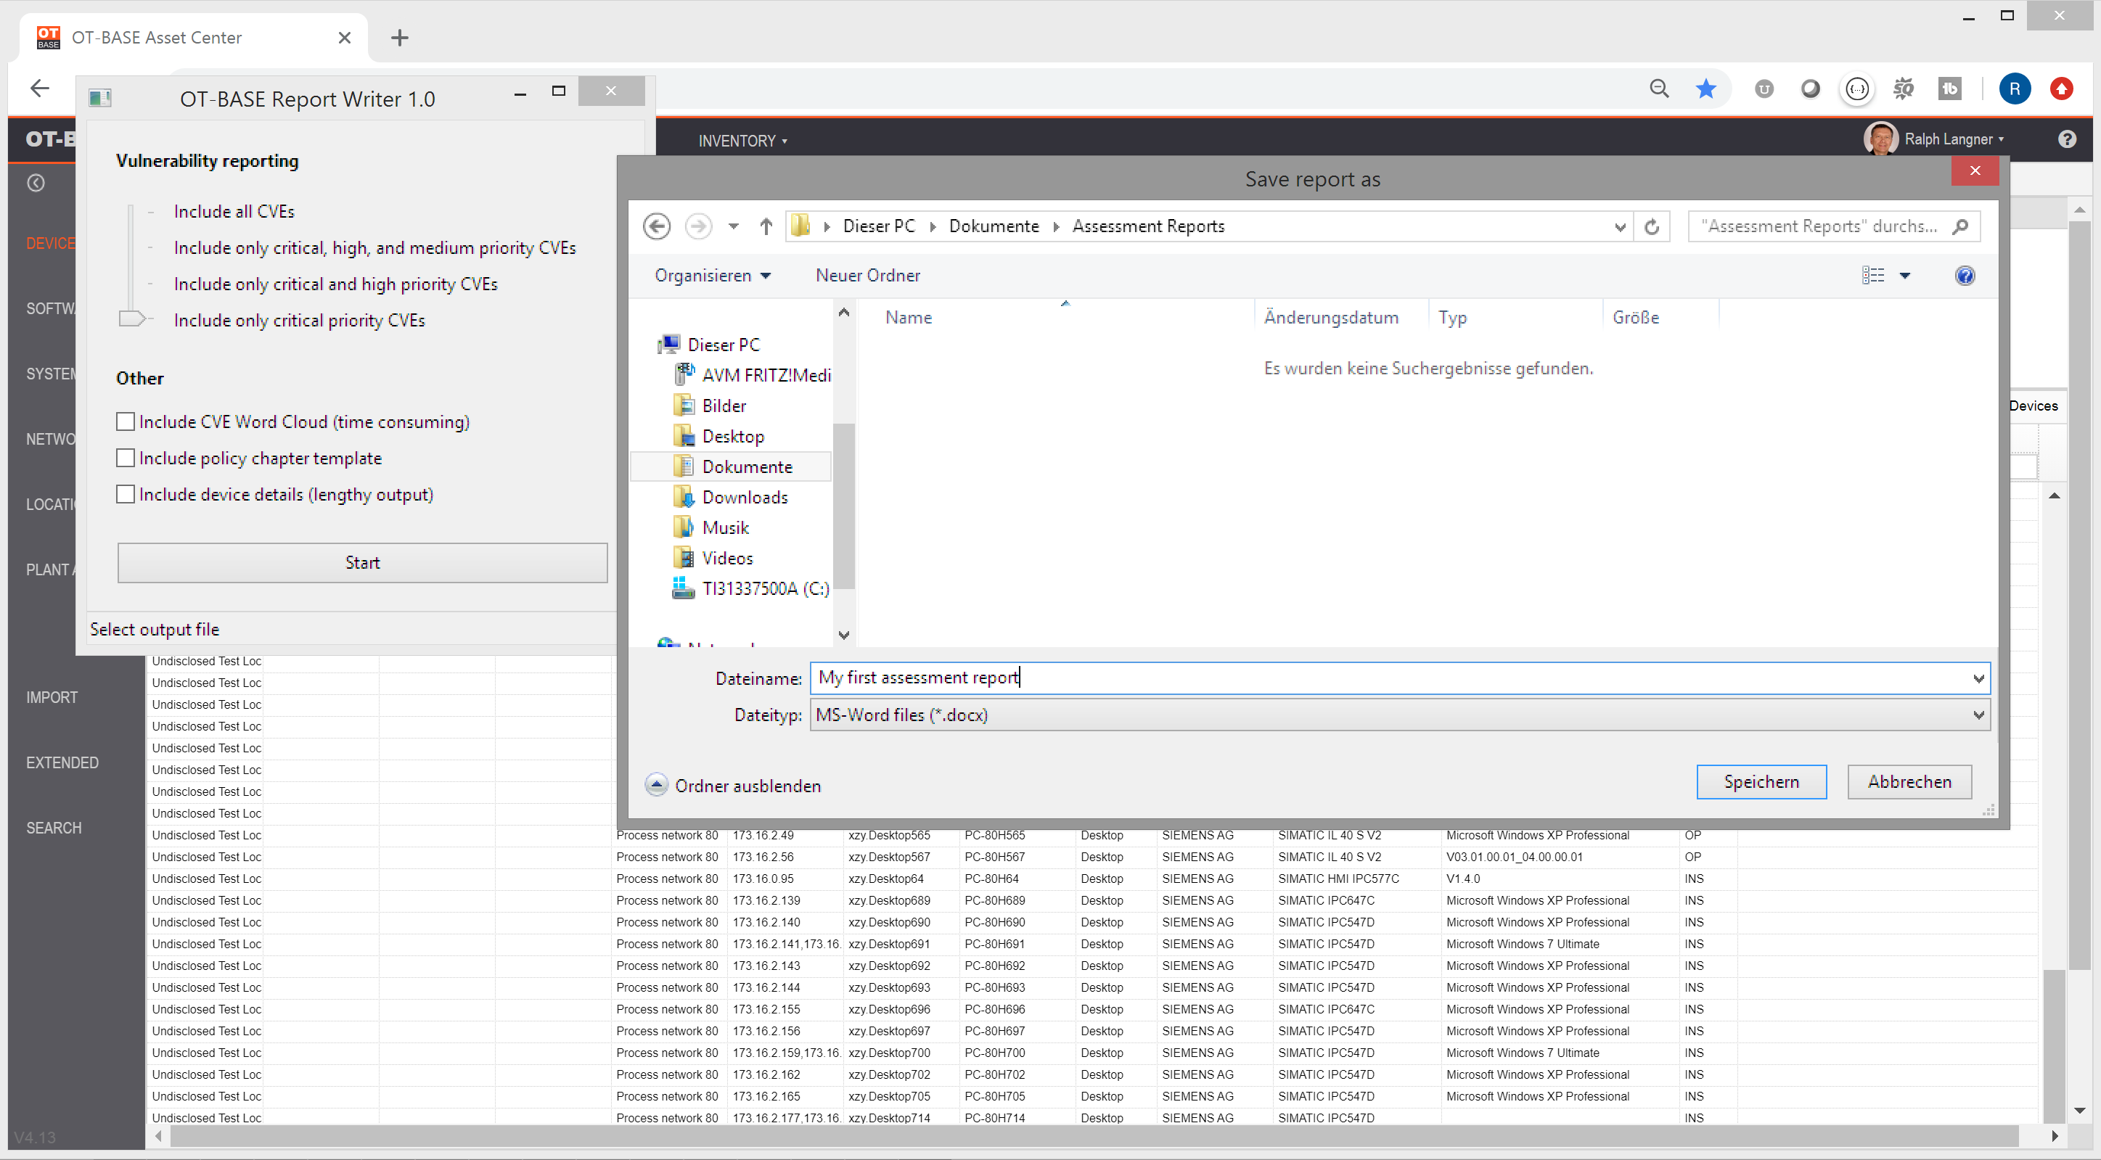The width and height of the screenshot is (2101, 1160).
Task: Open the puzzle gear extension icon
Action: 1904,88
